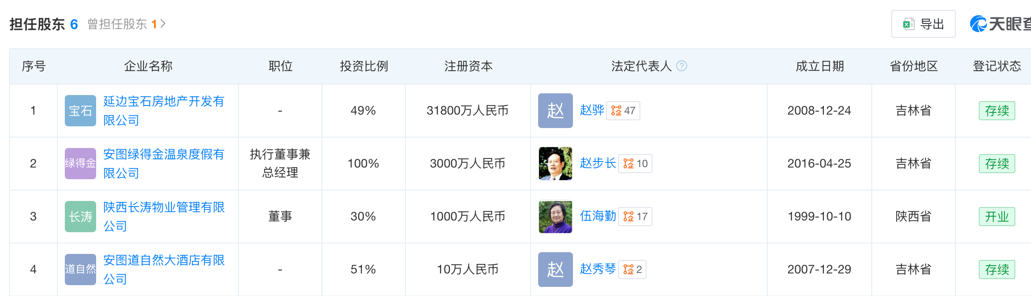
Task: Open relation graph badge next to 赵秀琴
Action: click(632, 270)
